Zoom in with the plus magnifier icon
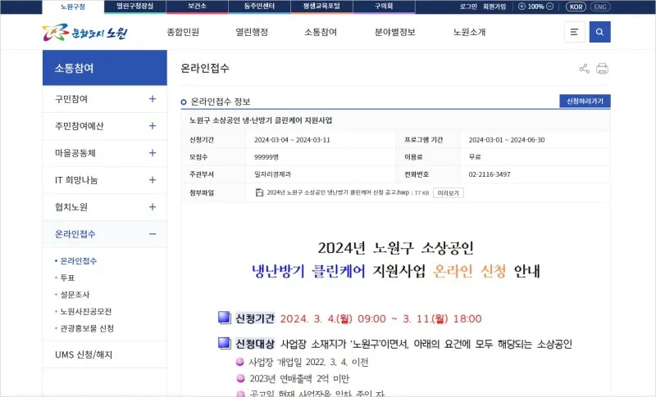 coord(522,7)
